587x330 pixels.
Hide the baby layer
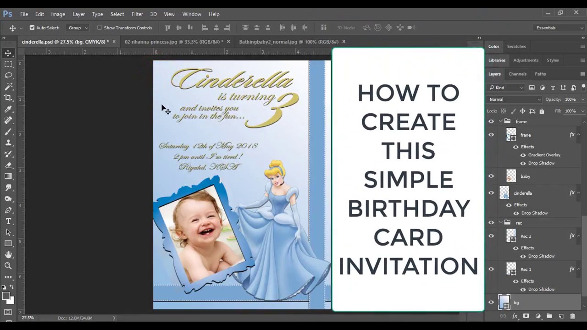(x=491, y=176)
